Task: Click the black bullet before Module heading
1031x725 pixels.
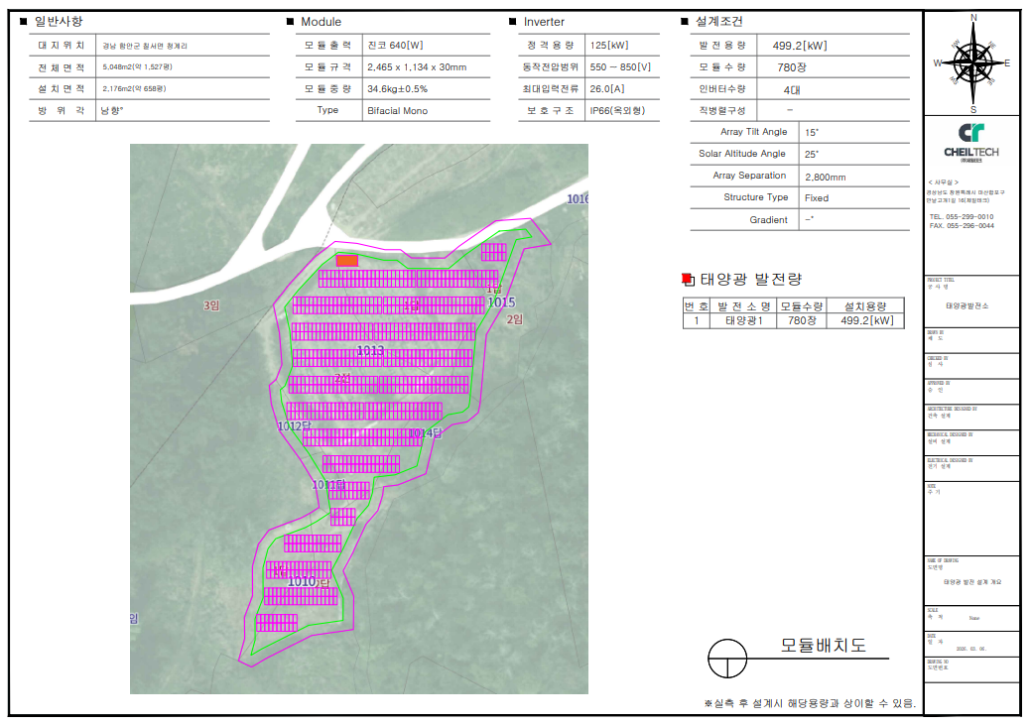Action: click(x=290, y=22)
